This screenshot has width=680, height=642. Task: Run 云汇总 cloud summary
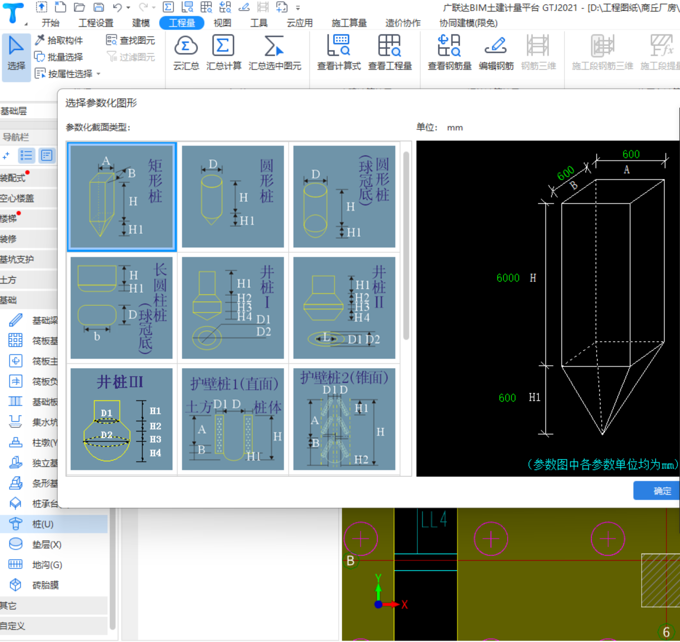tap(186, 53)
